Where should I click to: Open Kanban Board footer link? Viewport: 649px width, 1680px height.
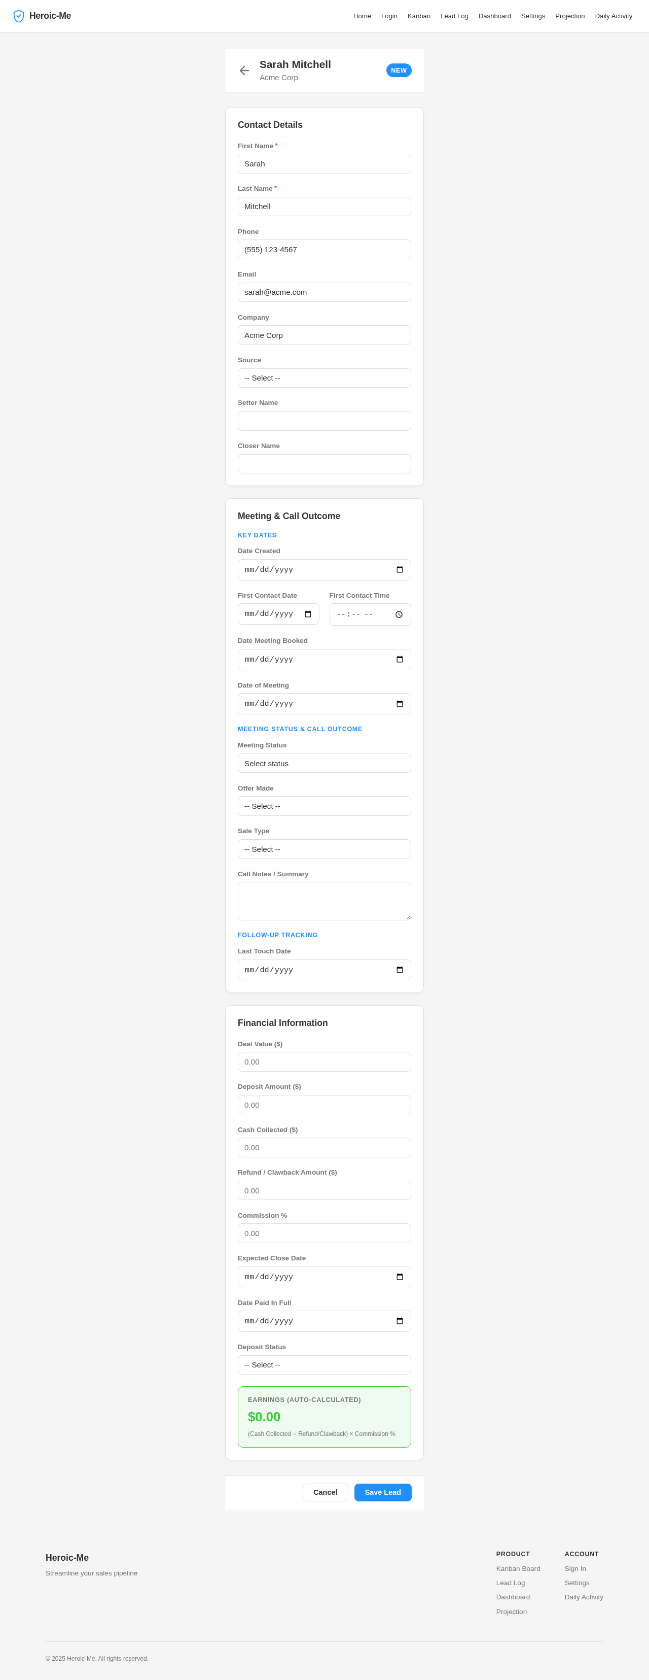(518, 1568)
